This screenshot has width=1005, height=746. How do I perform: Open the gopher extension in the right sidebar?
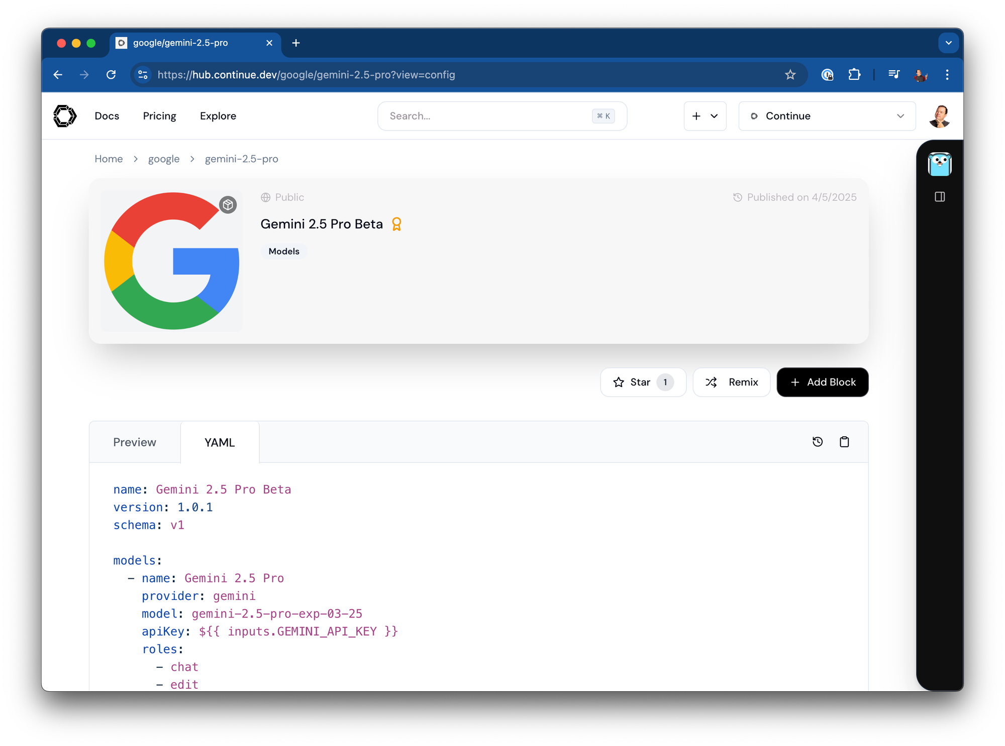coord(939,164)
